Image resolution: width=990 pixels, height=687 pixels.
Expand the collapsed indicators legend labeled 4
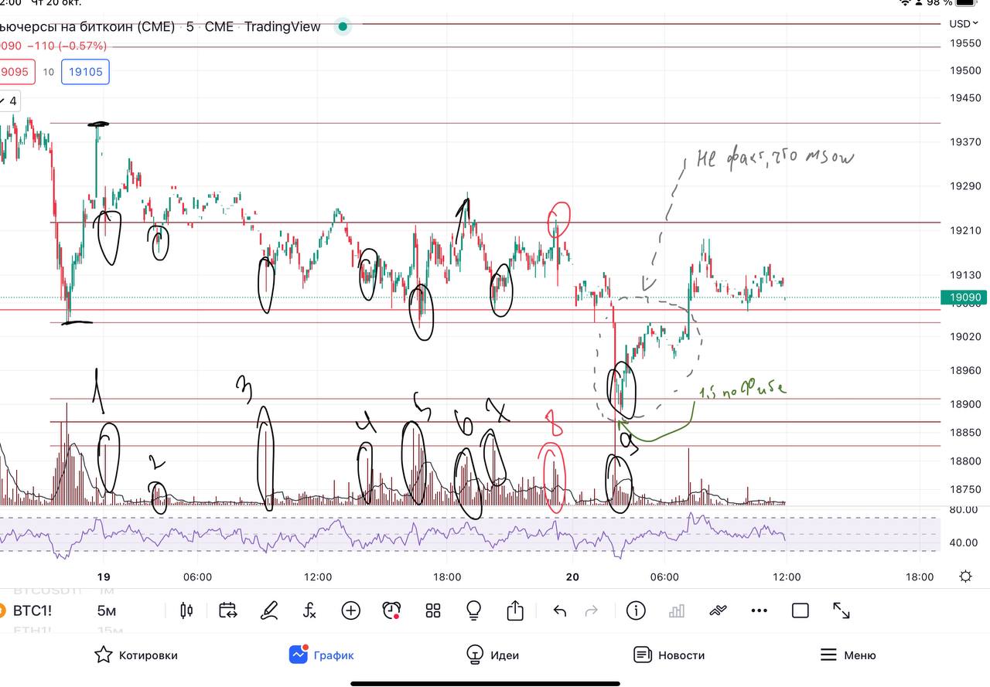click(9, 101)
